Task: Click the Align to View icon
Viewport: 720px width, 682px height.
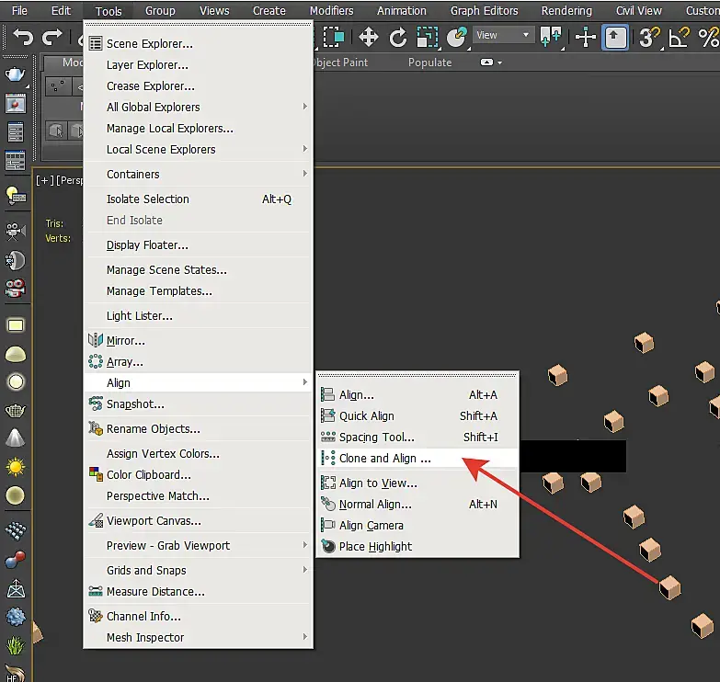Action: click(x=328, y=483)
